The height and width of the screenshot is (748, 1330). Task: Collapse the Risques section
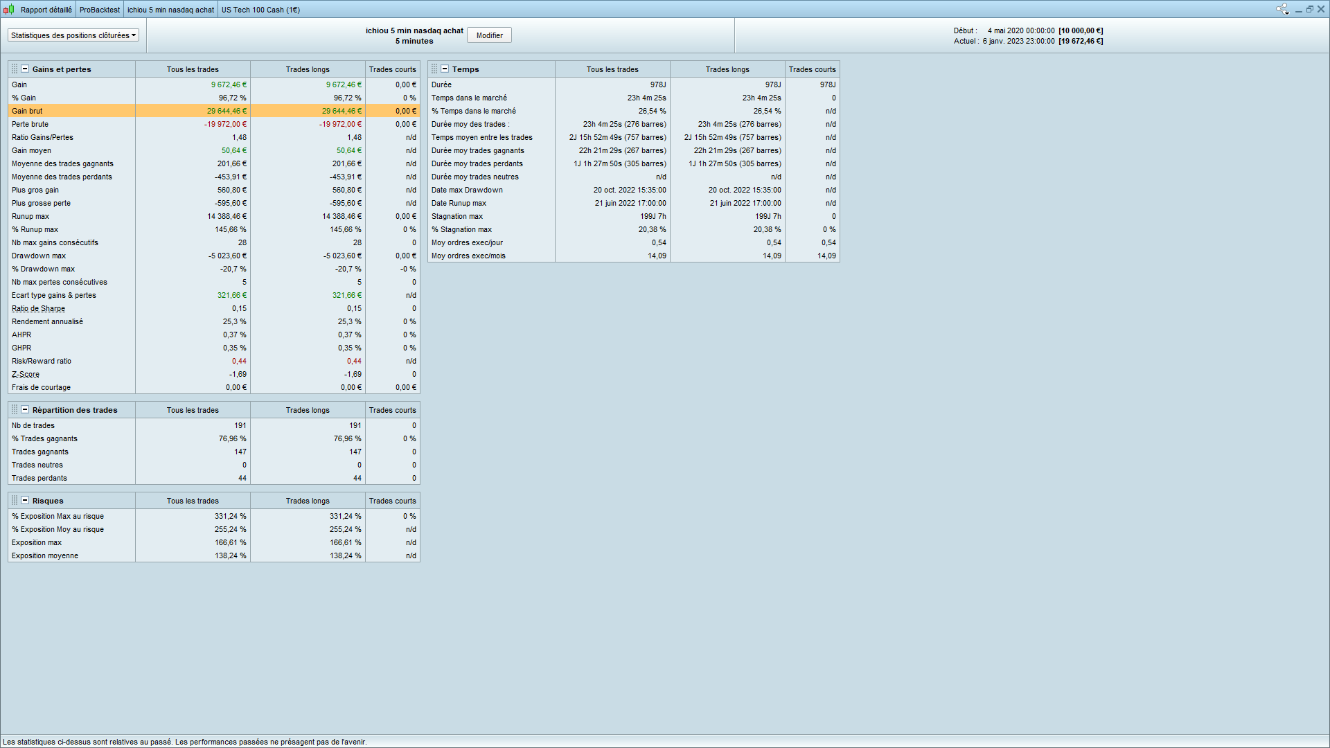tap(25, 501)
